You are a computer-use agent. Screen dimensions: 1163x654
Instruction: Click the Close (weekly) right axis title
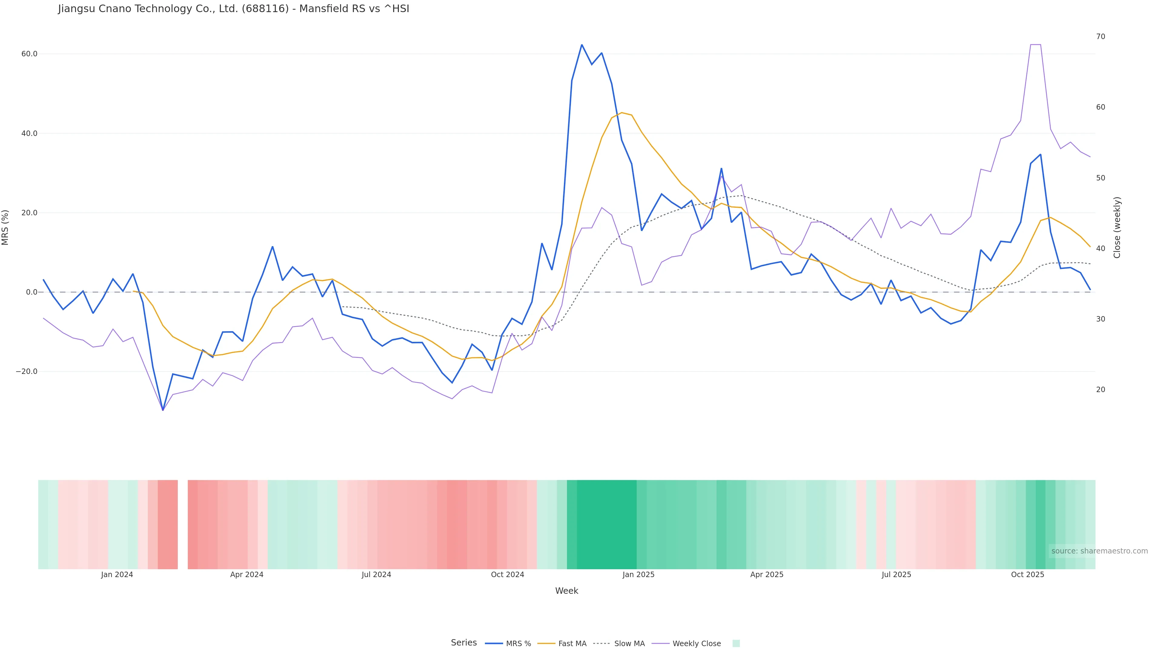pos(1117,227)
